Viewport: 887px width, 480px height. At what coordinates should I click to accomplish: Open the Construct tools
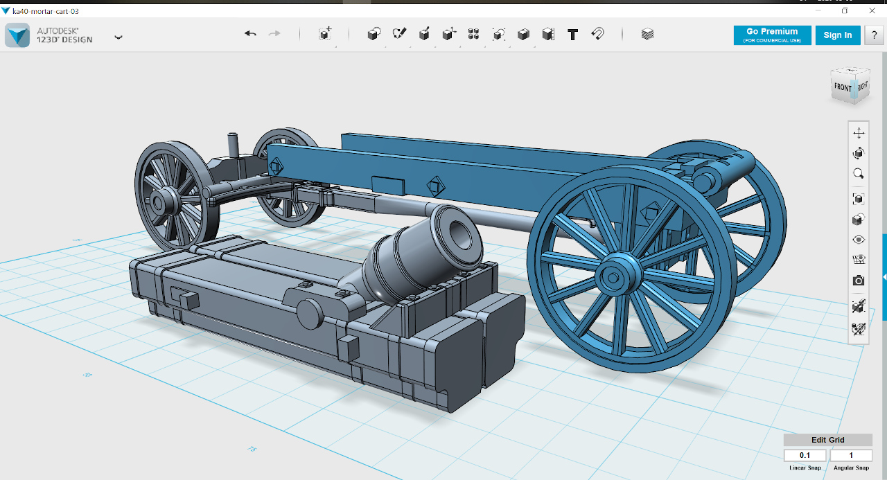(x=424, y=34)
